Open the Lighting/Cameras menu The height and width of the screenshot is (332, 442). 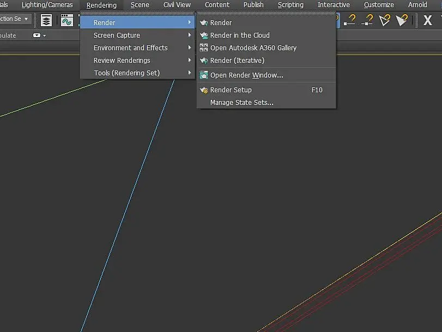pyautogui.click(x=47, y=5)
